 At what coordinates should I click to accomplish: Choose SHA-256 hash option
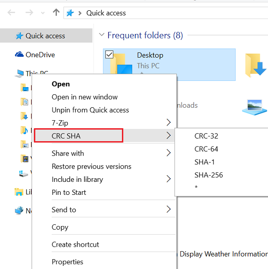click(209, 175)
